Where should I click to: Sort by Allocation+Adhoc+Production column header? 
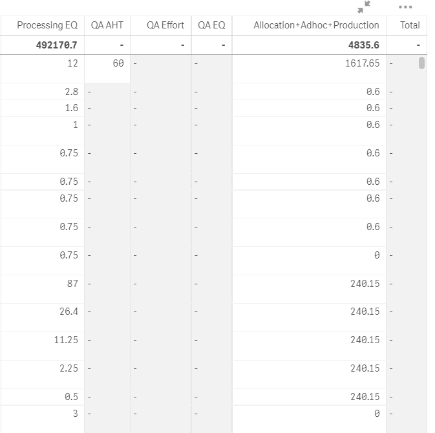pyautogui.click(x=316, y=25)
